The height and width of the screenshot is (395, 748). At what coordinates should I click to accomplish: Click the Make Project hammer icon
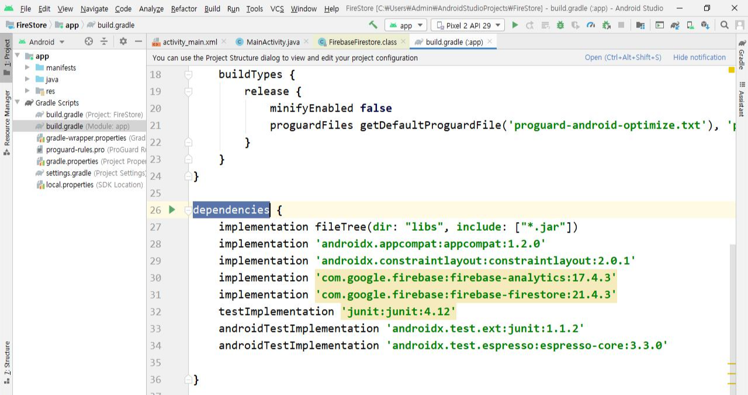pyautogui.click(x=373, y=25)
